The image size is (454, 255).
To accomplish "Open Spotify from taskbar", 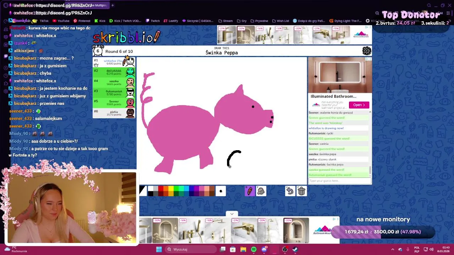I will (254, 249).
